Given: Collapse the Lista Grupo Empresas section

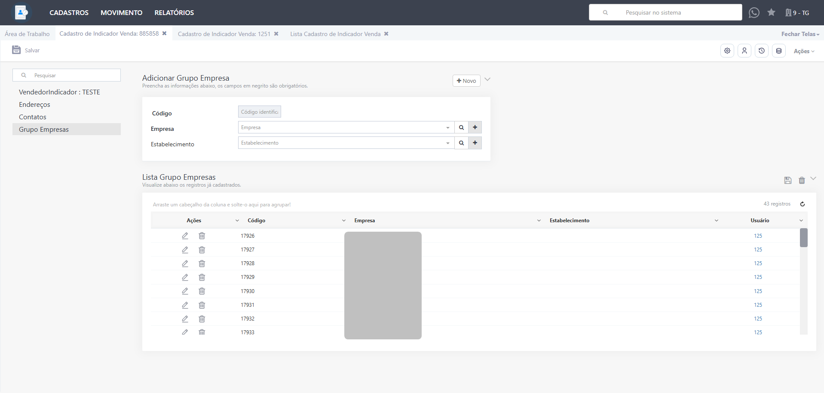Looking at the screenshot, I should click(x=813, y=178).
